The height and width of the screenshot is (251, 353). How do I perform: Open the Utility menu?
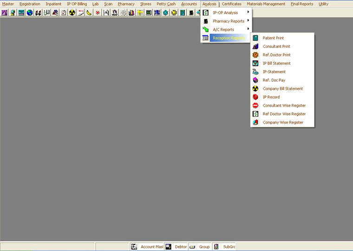point(324,4)
